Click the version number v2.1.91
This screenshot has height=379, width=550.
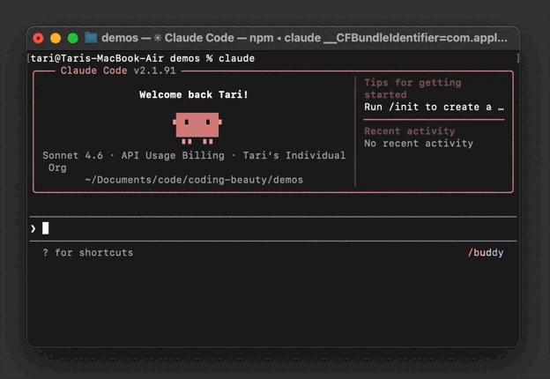point(155,71)
